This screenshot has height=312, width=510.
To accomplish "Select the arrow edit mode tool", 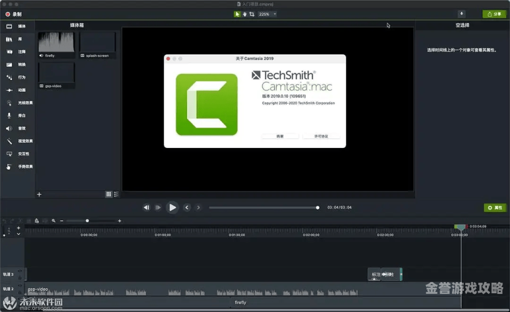I will (237, 14).
